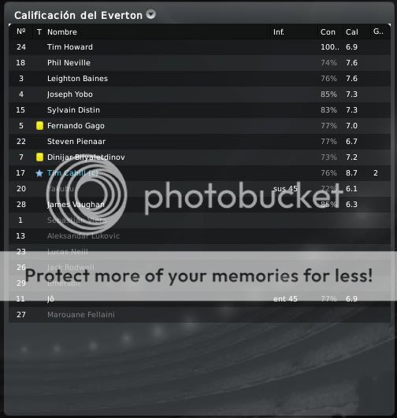Select substitute Aleksandar Lukovic
This screenshot has height=418, width=397.
tap(83, 236)
